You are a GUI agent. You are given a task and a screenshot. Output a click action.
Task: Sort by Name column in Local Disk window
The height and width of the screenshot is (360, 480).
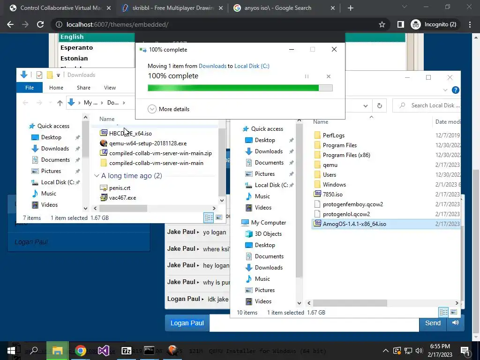(x=321, y=122)
